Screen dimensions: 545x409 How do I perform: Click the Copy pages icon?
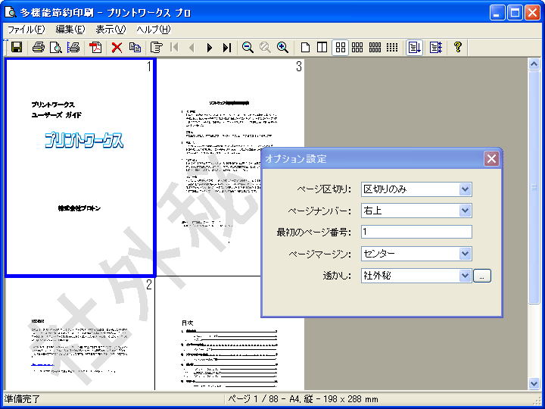tap(135, 47)
